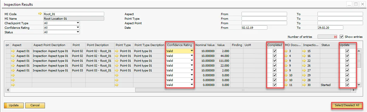The image size is (367, 112).
Task: Click empty Aspect link arrow in Inspection 30 row
Action: (x=13, y=85)
